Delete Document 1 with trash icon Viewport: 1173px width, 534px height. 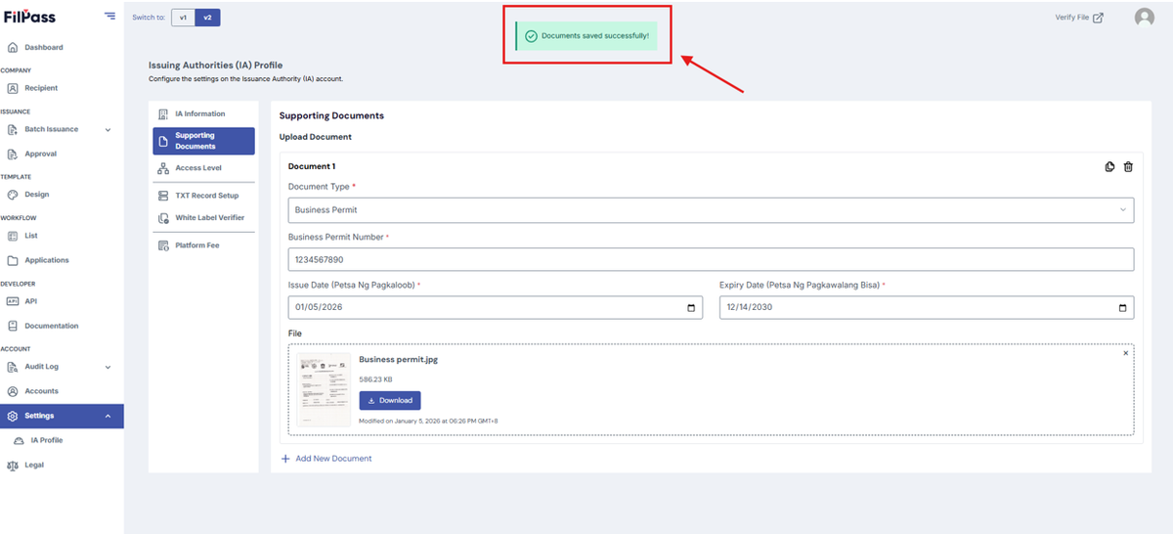pyautogui.click(x=1128, y=167)
